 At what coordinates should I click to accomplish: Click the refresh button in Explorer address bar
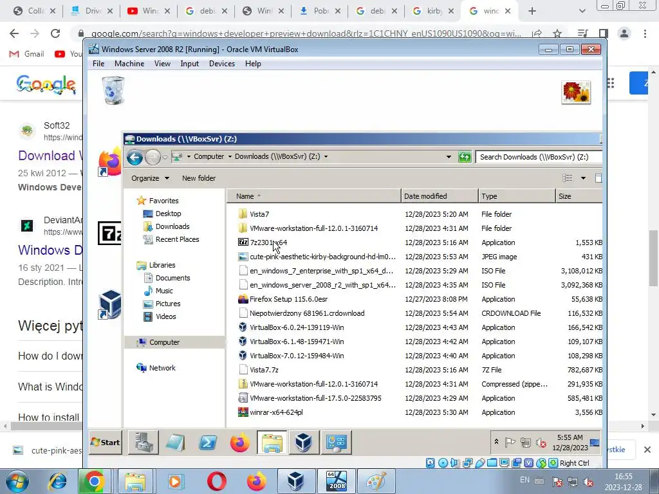point(465,157)
